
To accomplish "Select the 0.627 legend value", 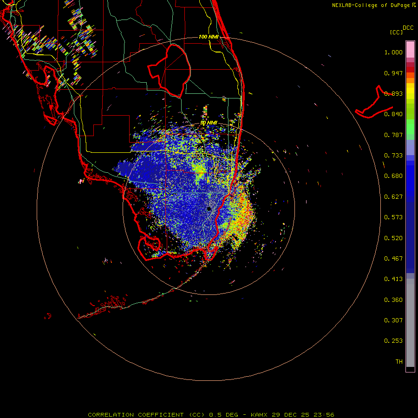I will pyautogui.click(x=393, y=197).
